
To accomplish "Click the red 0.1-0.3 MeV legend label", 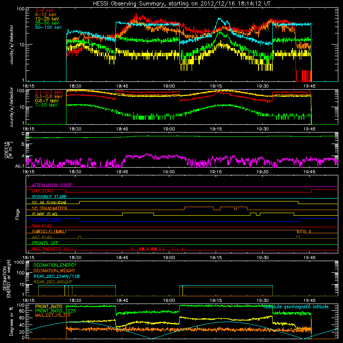I will (49, 93).
